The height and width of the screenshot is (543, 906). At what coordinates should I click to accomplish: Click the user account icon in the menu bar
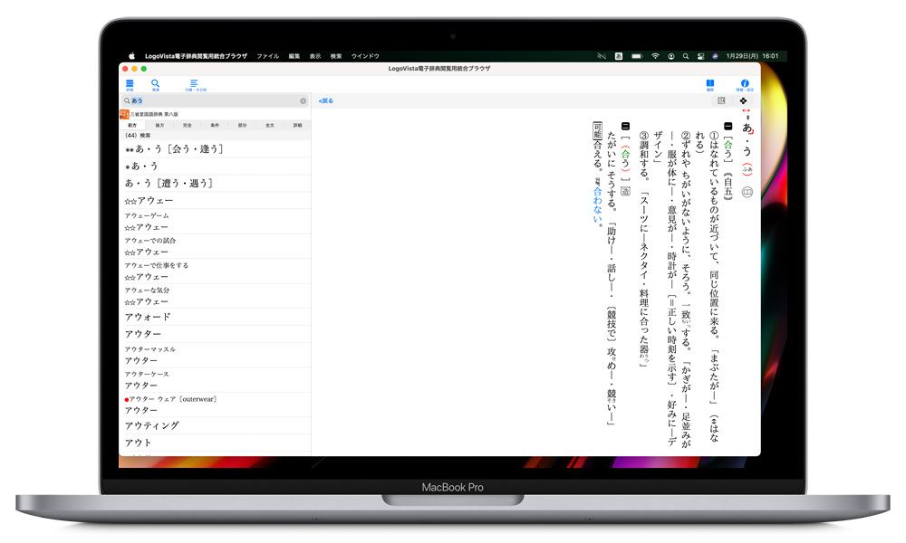(x=670, y=56)
